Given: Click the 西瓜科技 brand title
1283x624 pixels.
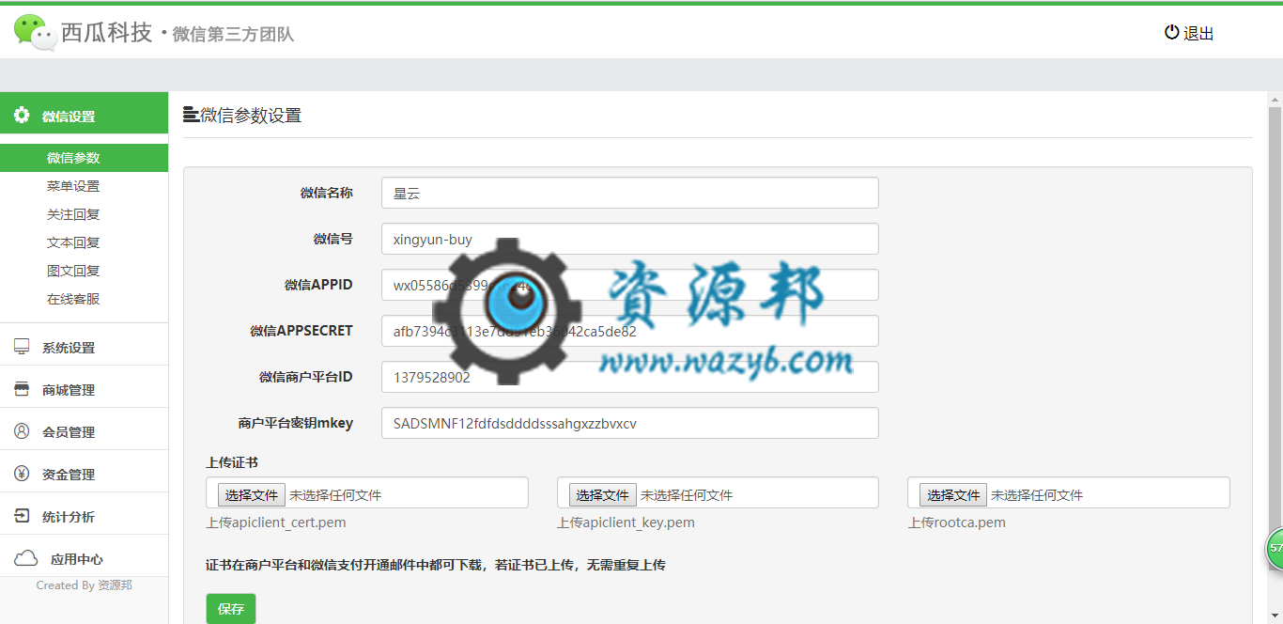Looking at the screenshot, I should coord(106,33).
